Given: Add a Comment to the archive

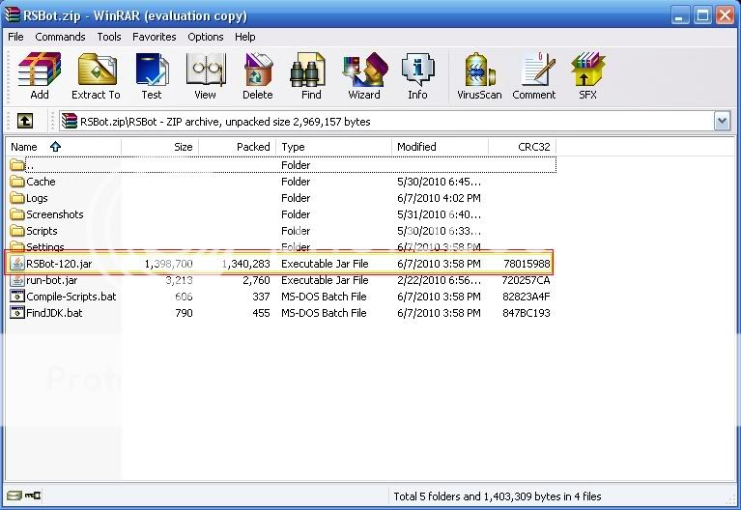Looking at the screenshot, I should [x=534, y=75].
